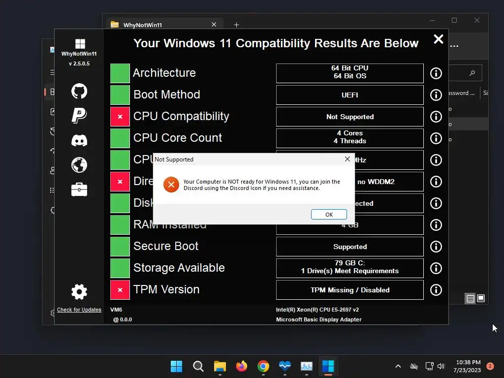Click the WhyNotWin11 Windows logo icon

[80, 44]
